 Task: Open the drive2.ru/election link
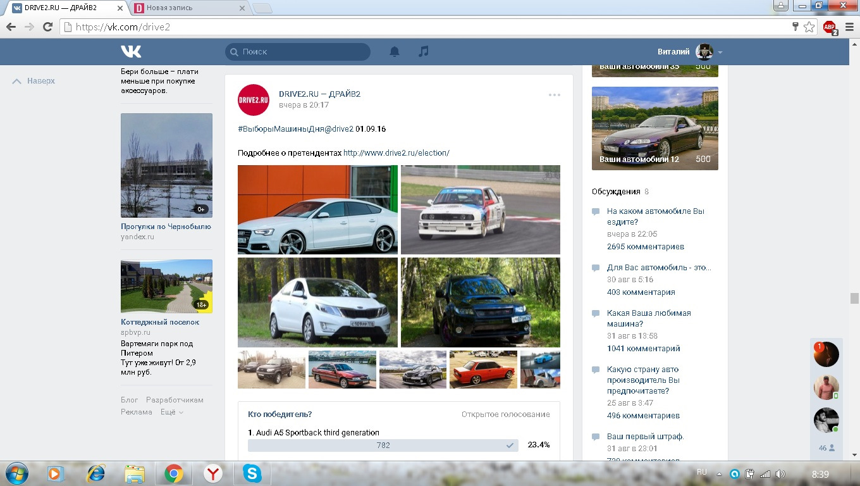pos(396,153)
